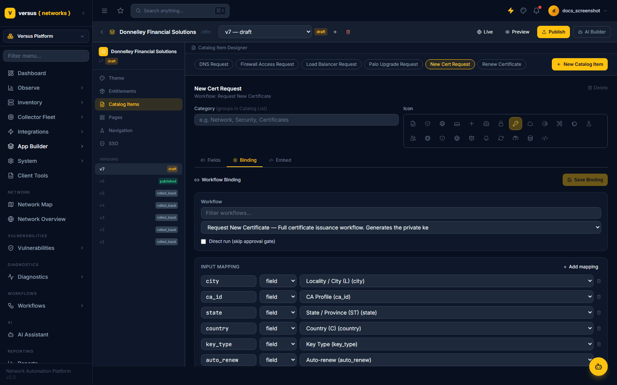Image resolution: width=617 pixels, height=385 pixels.
Task: Delete the state mapping row
Action: click(x=599, y=313)
